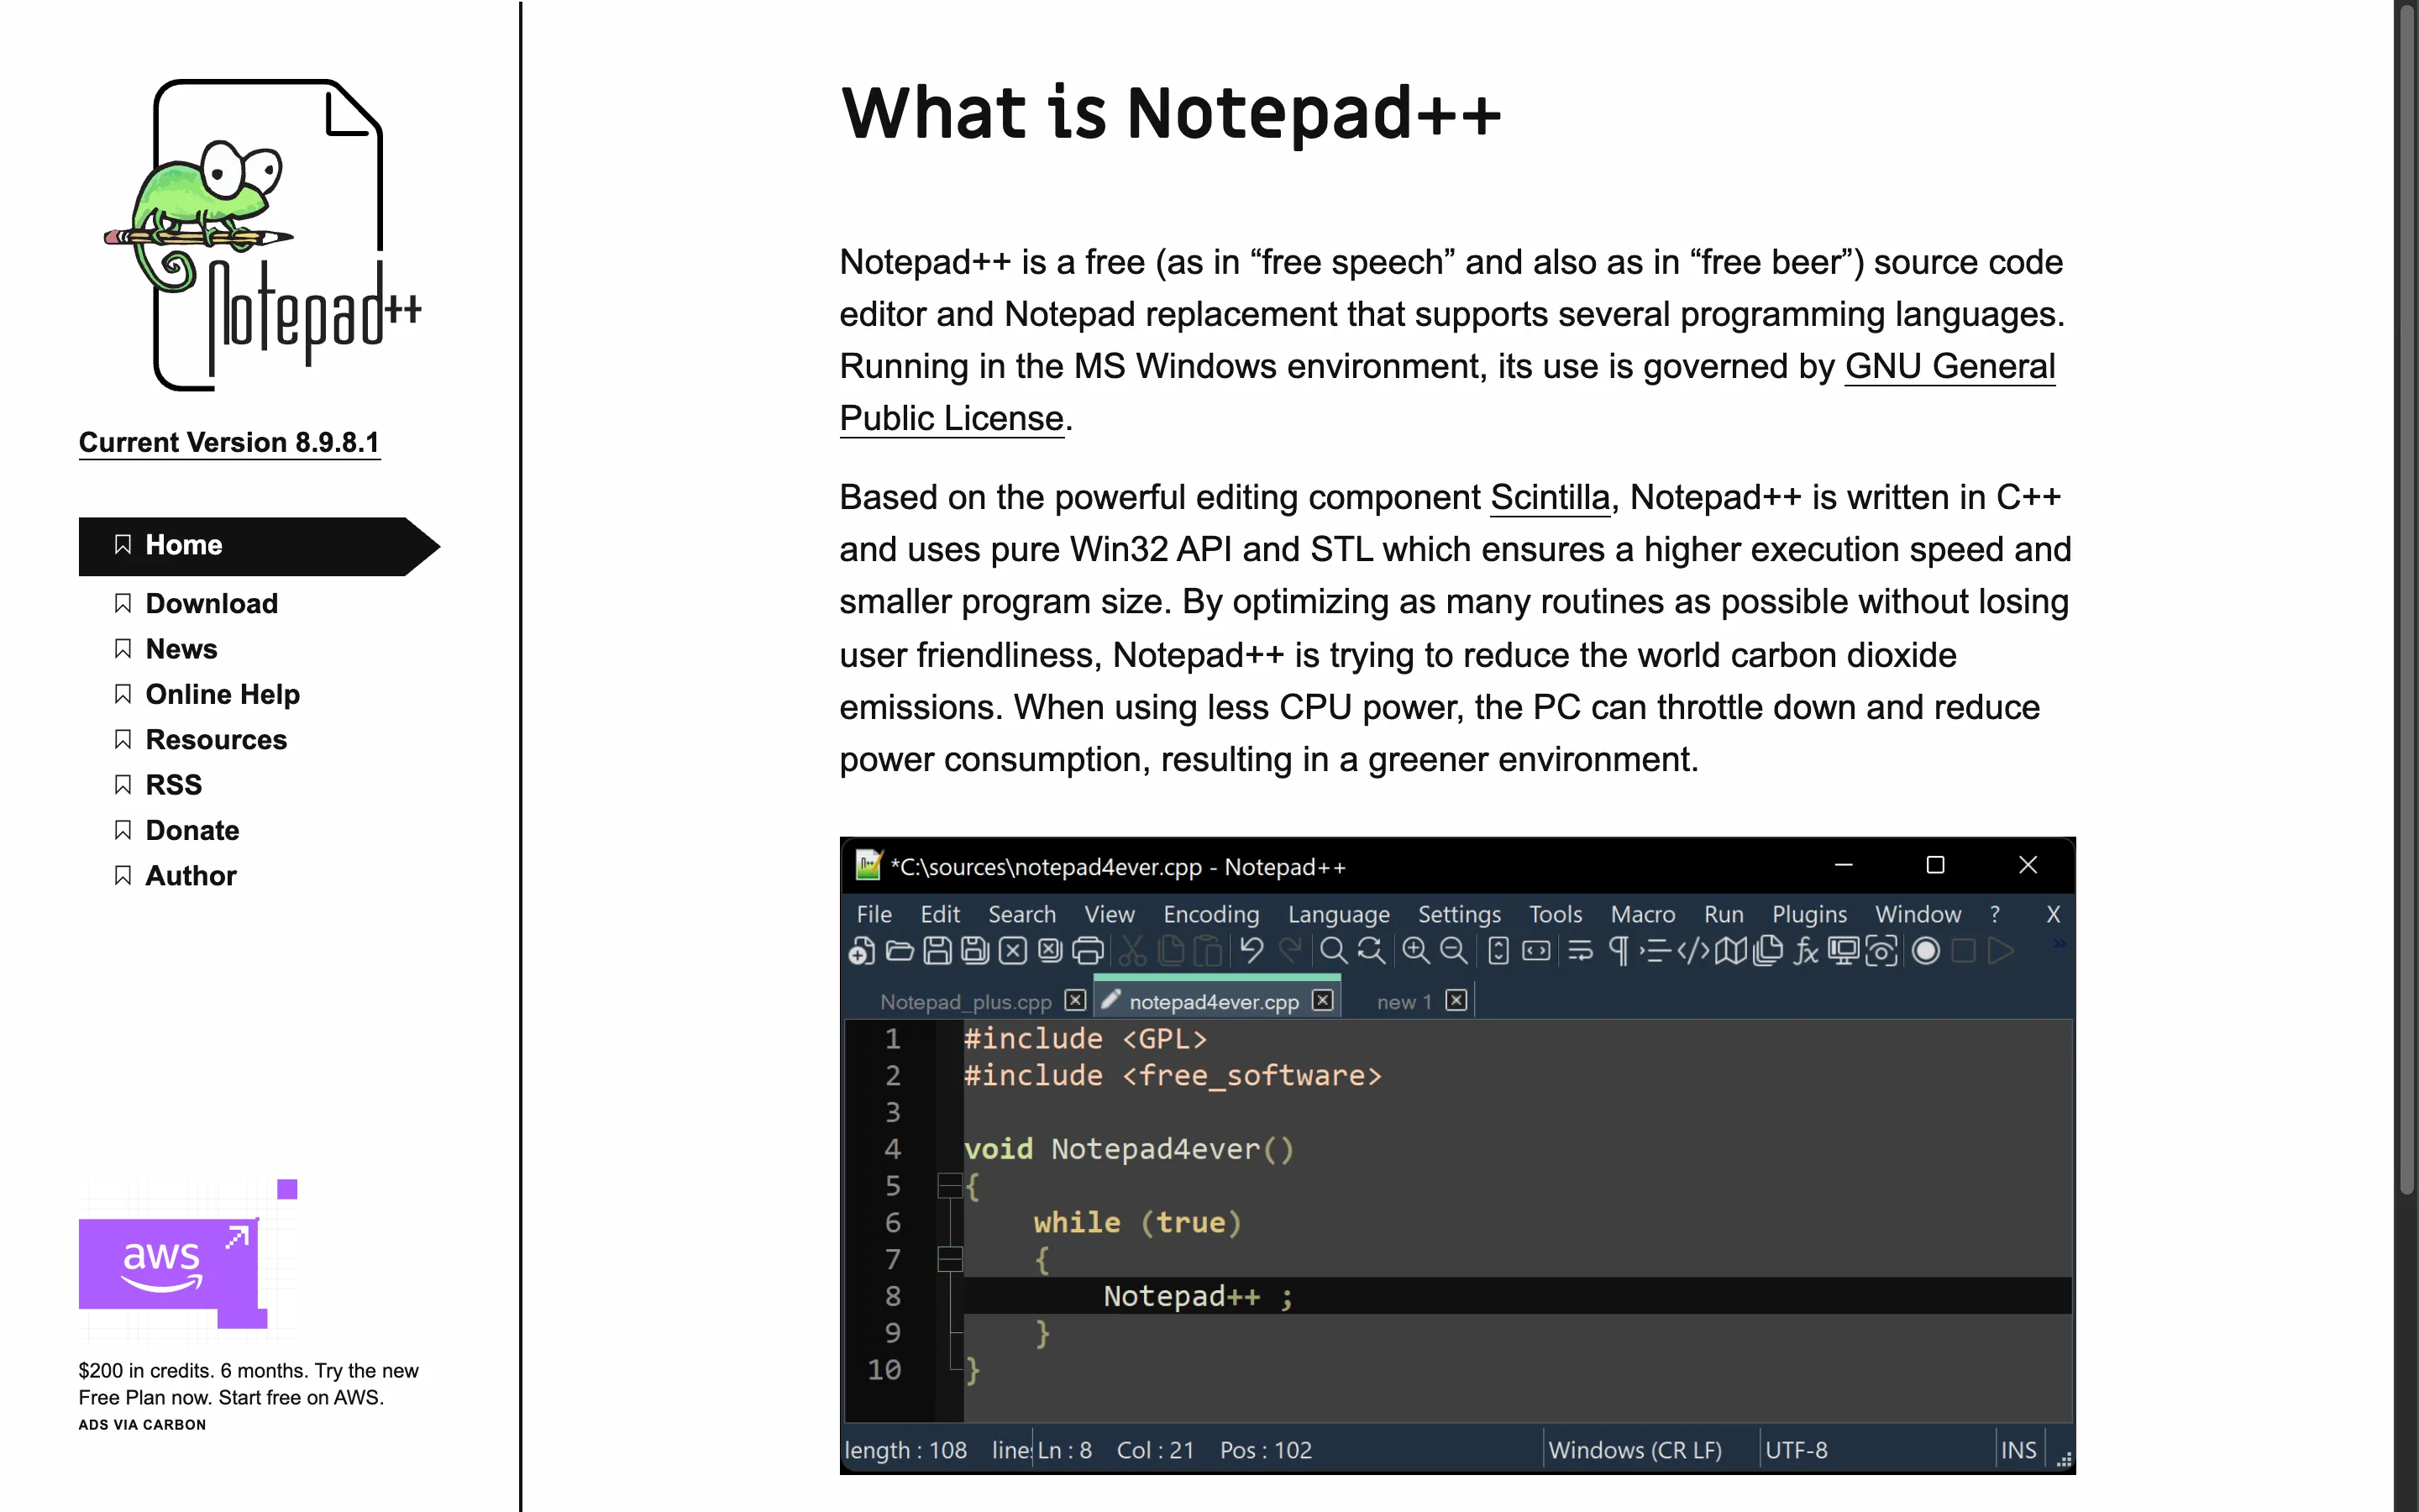Image resolution: width=2419 pixels, height=1512 pixels.
Task: Expand the toolbar overflow chevron »
Action: pos(2060,943)
